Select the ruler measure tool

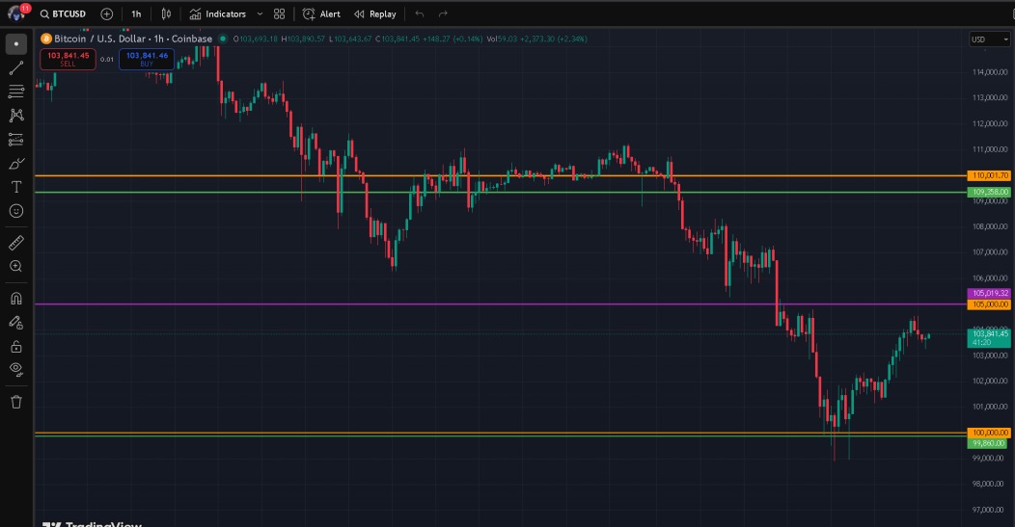pos(16,243)
